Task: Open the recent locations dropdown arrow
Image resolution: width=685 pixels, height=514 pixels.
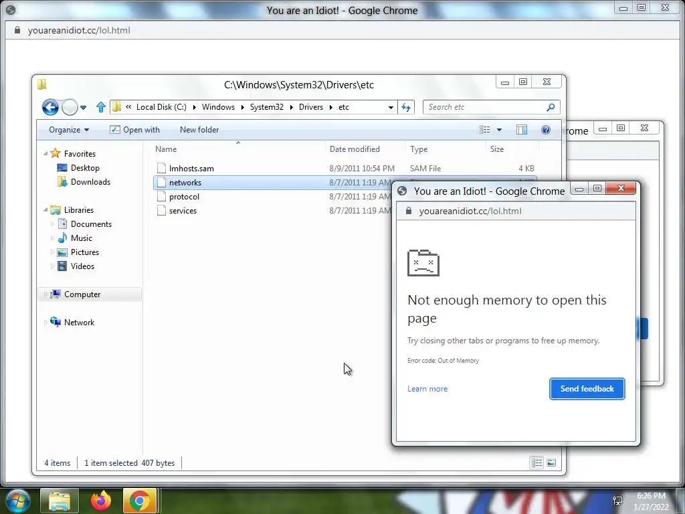Action: click(x=84, y=108)
